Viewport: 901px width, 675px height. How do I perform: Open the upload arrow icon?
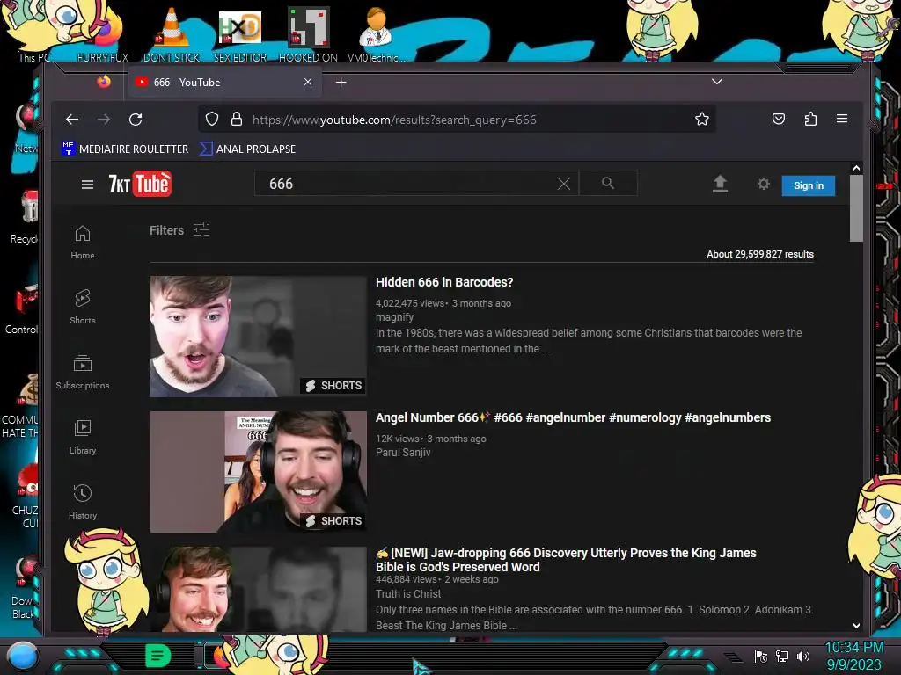tap(720, 184)
